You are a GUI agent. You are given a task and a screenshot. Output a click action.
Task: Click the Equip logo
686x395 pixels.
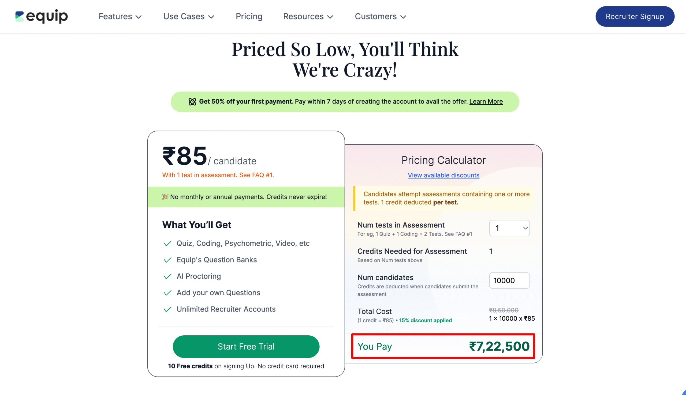(41, 16)
